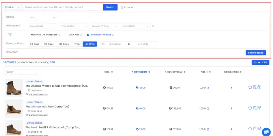Focus the product keyword search field
273x136 pixels.
pyautogui.click(x=63, y=7)
